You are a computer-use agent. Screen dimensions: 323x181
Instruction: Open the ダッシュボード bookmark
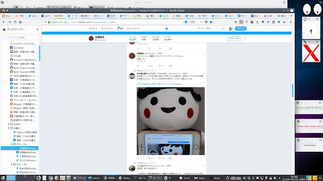pyautogui.click(x=24, y=100)
